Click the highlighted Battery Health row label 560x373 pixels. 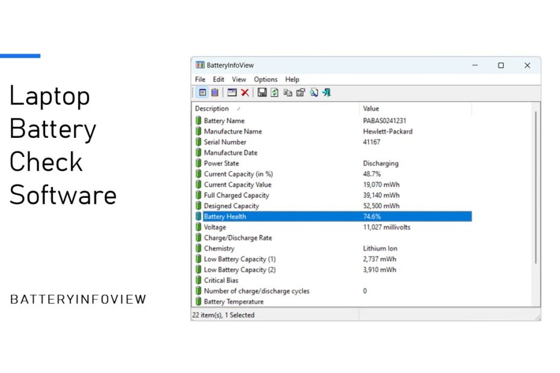[x=225, y=217]
